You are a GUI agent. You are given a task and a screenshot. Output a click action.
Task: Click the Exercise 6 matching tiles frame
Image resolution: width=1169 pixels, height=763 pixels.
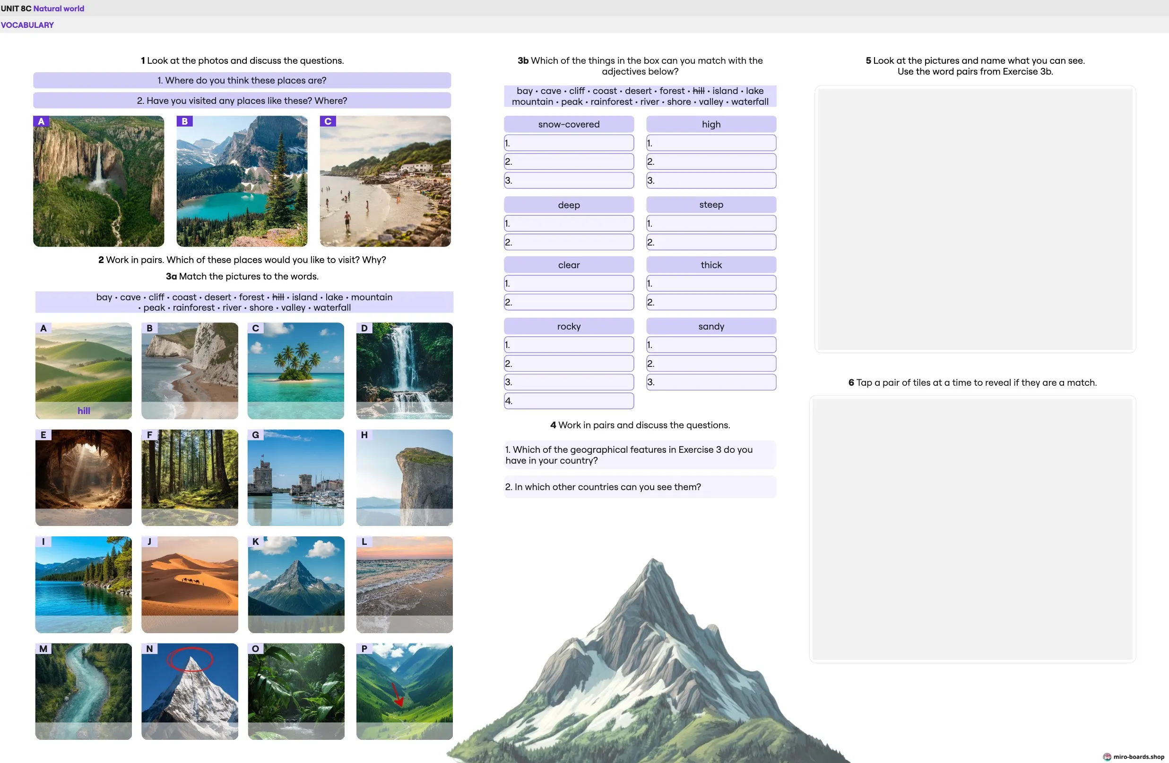[972, 529]
